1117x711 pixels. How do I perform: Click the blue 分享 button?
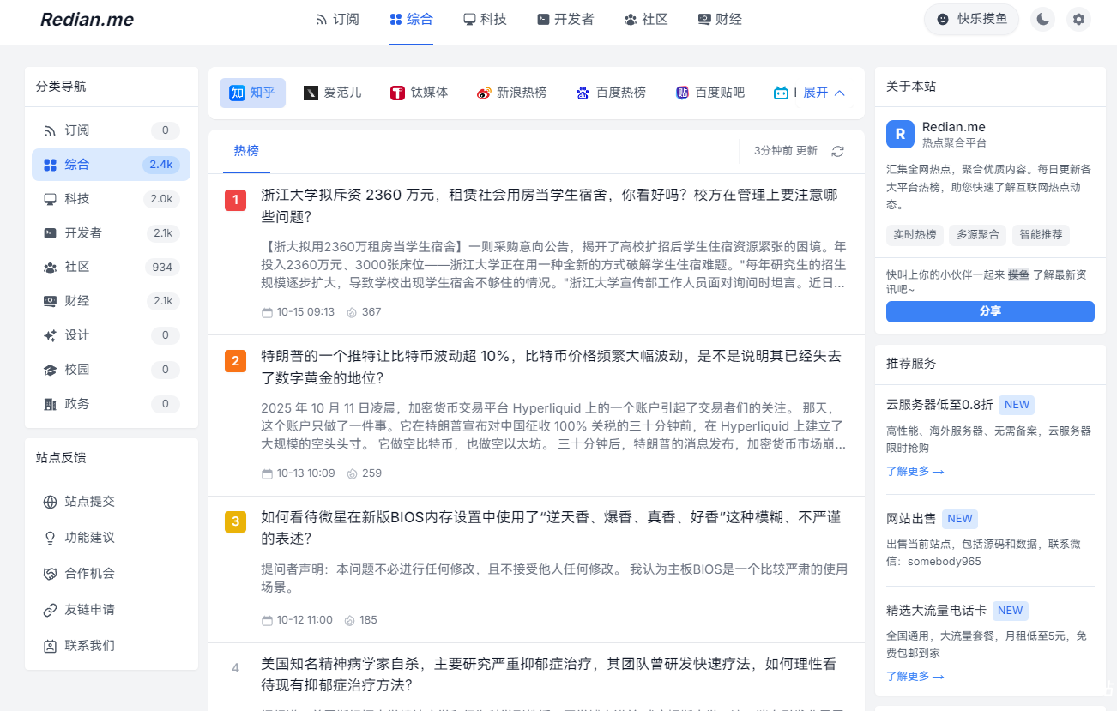tap(990, 311)
